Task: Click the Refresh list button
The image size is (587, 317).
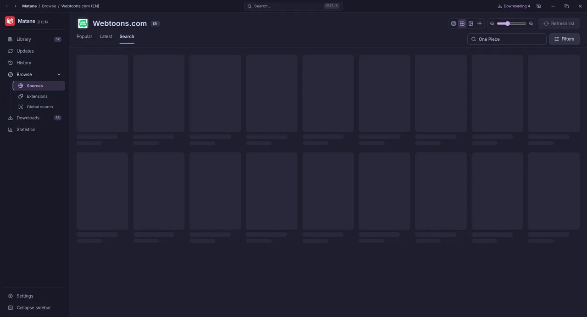Action: point(559,23)
